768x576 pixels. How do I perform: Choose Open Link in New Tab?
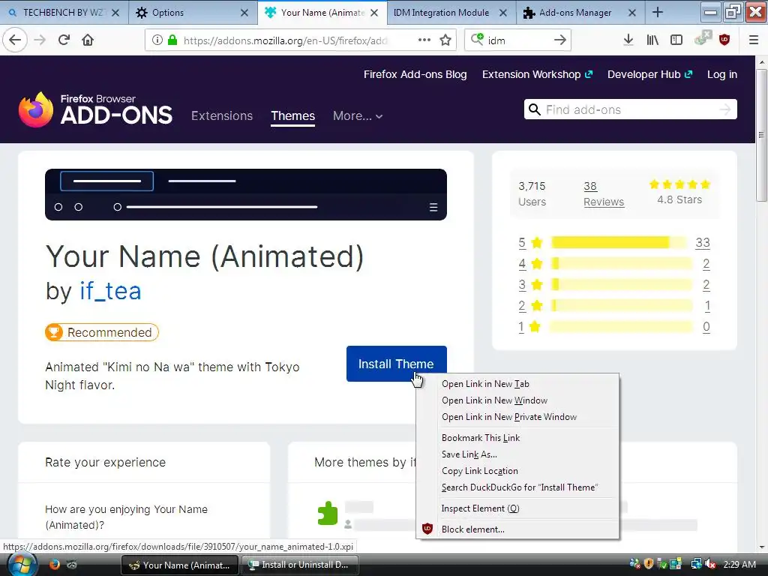pos(517,384)
